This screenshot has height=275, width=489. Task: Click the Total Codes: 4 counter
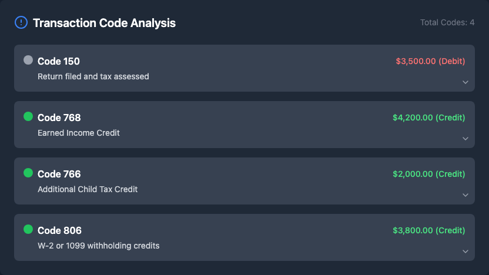[x=447, y=22]
